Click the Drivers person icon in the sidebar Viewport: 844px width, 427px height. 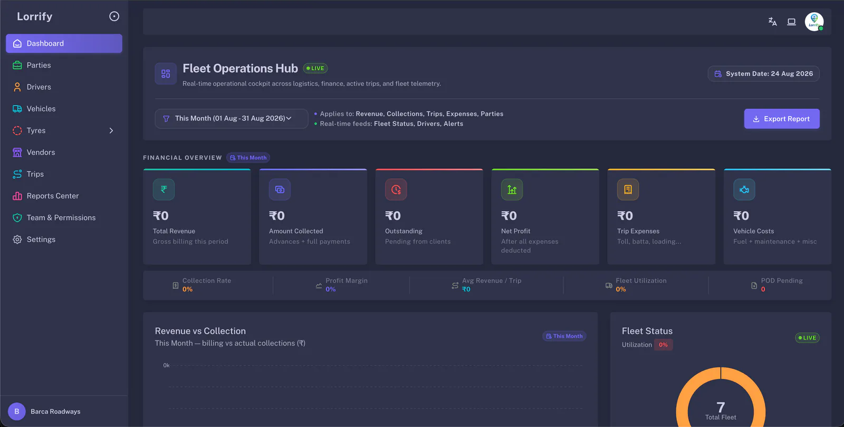tap(17, 87)
